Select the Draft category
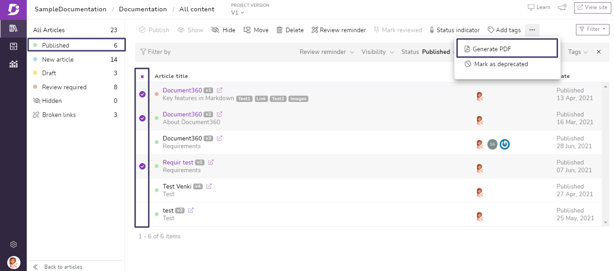The image size is (614, 271). pos(75,73)
